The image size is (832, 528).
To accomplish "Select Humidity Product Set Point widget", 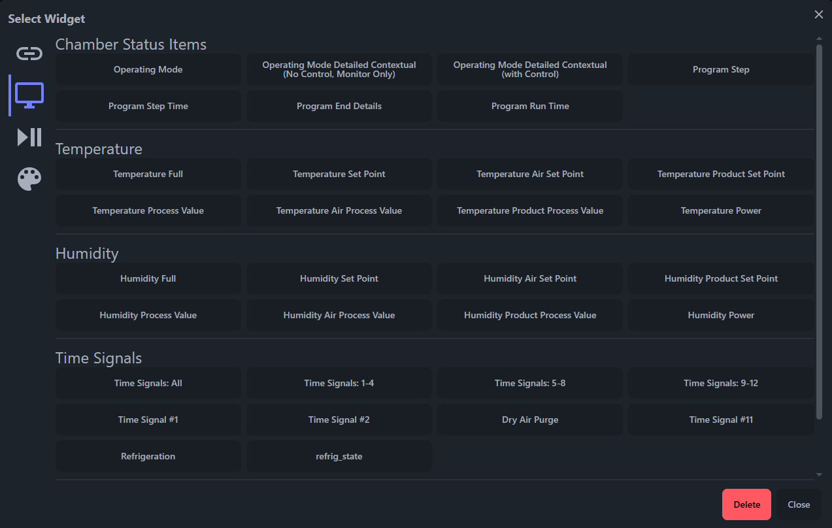I will 721,278.
